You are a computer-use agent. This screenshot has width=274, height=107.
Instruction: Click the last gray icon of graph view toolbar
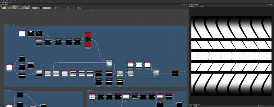[29, 6]
